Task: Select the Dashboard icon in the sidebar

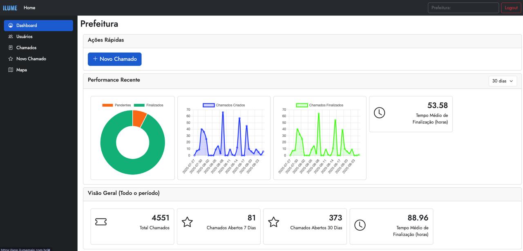Action: coord(11,25)
